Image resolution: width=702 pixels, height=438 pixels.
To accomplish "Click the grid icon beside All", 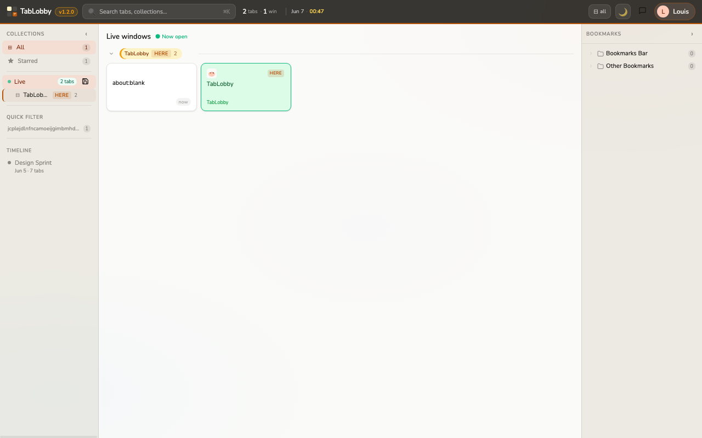I will click(x=10, y=48).
